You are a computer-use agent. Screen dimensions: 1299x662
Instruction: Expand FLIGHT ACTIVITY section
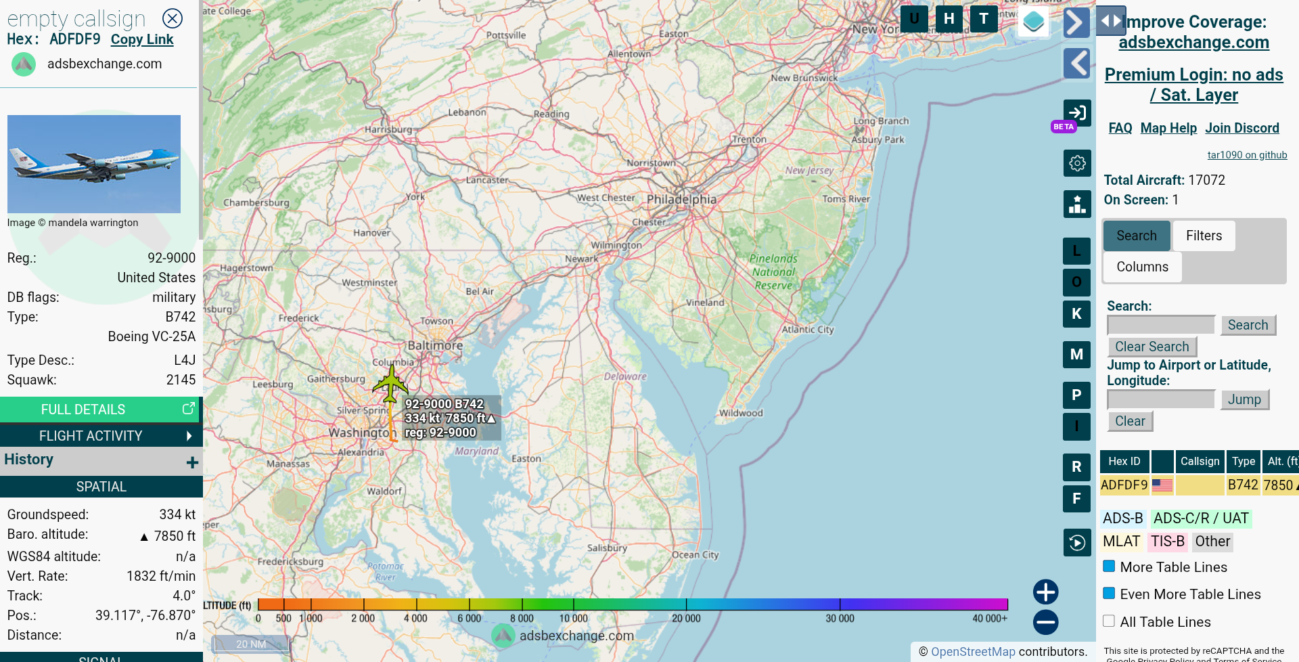tap(100, 436)
